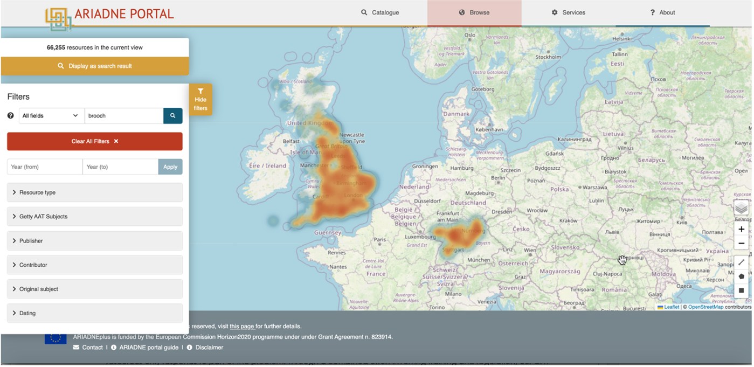The height and width of the screenshot is (367, 754).
Task: Open the map layers control
Action: coord(741,207)
